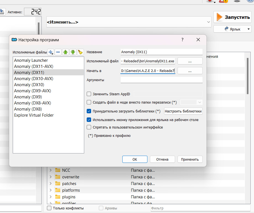Viewport: 254px width, 213px height.
Task: Enable Спрятать в пользовательском интерфейсе checkbox
Action: (89, 127)
